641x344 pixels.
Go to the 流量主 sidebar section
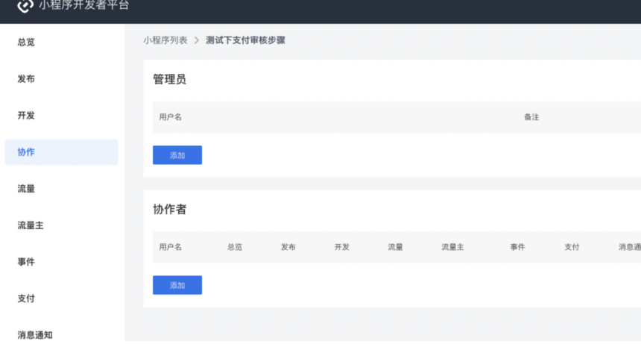click(31, 225)
